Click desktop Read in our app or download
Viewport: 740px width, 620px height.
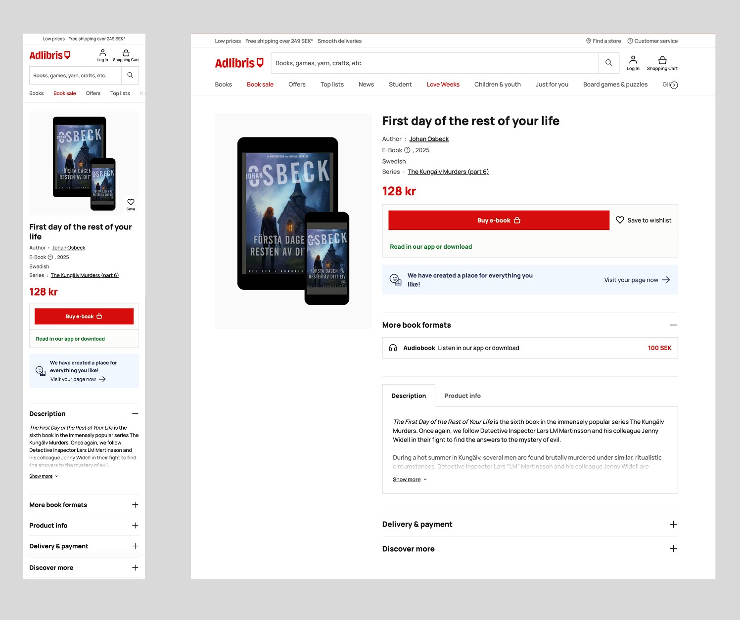coord(431,247)
